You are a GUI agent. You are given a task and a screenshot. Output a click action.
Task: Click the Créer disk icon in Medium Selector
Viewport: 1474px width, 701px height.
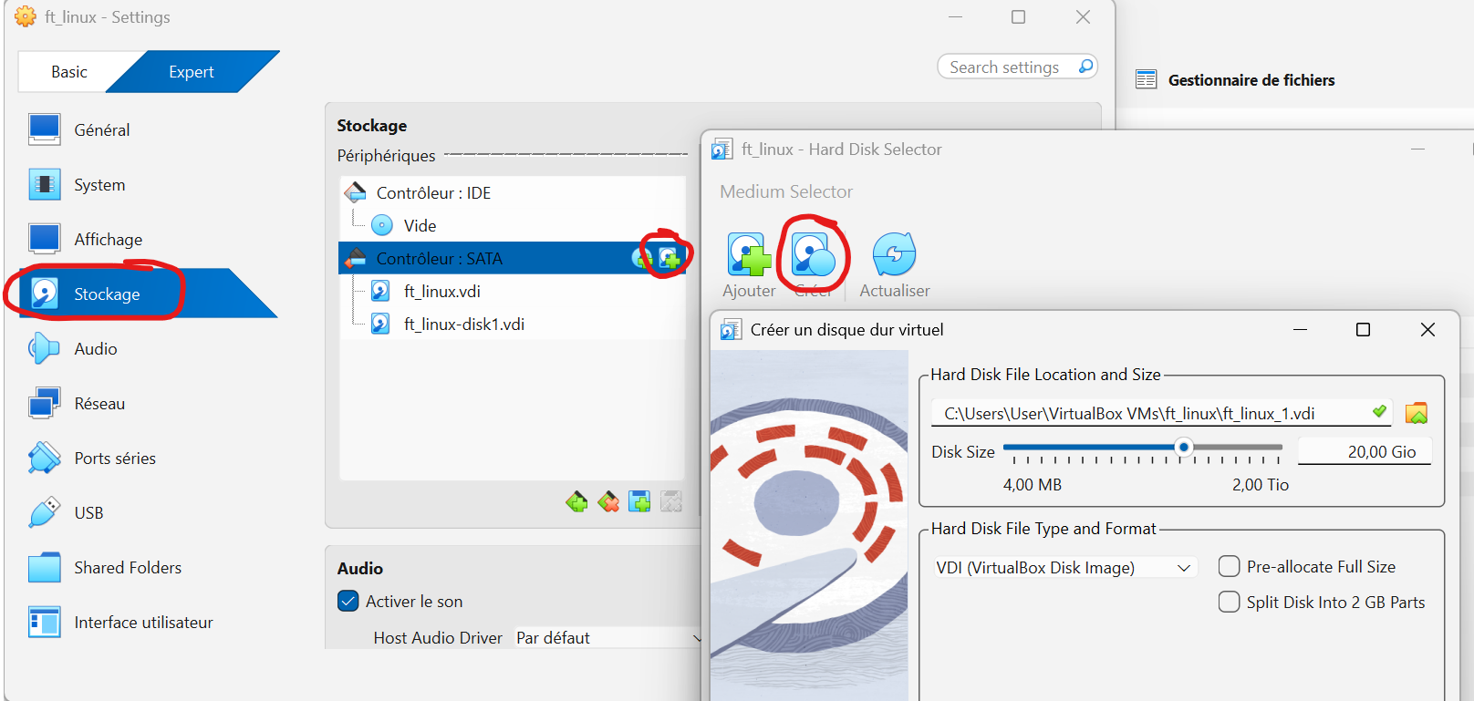[x=813, y=254]
